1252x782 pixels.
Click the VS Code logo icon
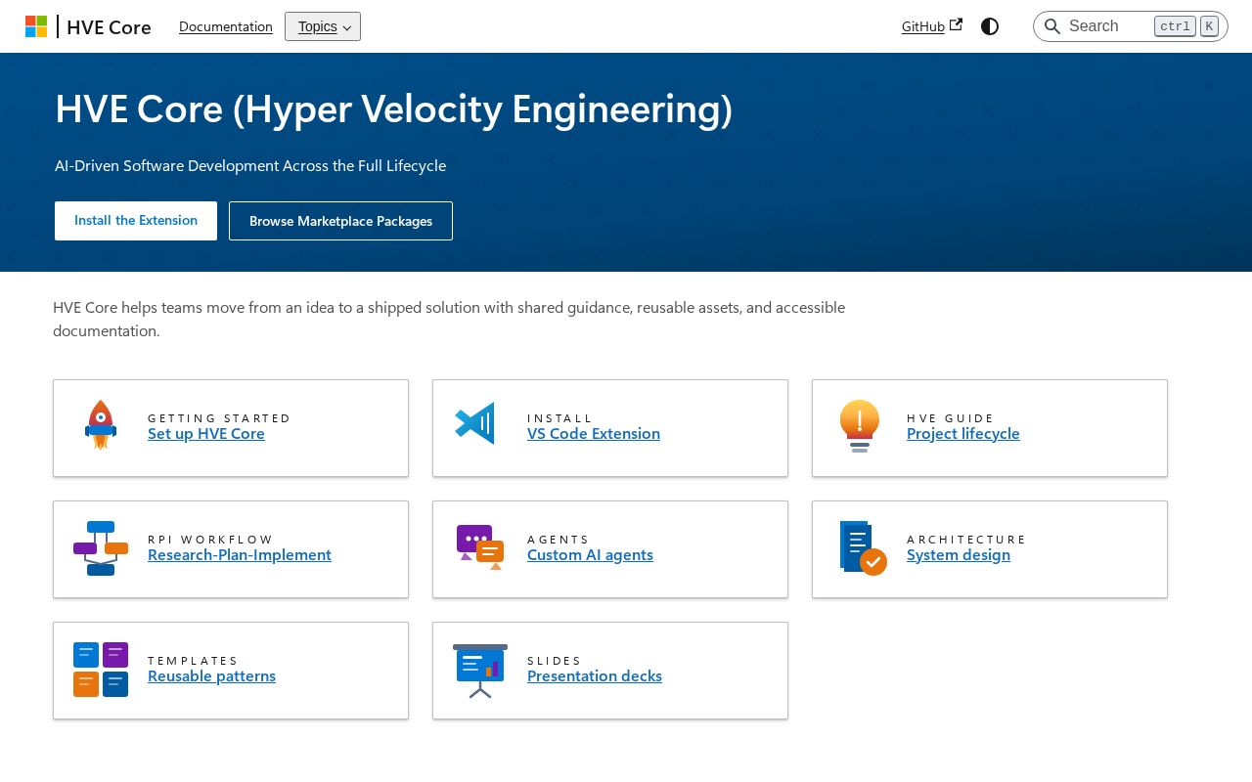pos(475,423)
